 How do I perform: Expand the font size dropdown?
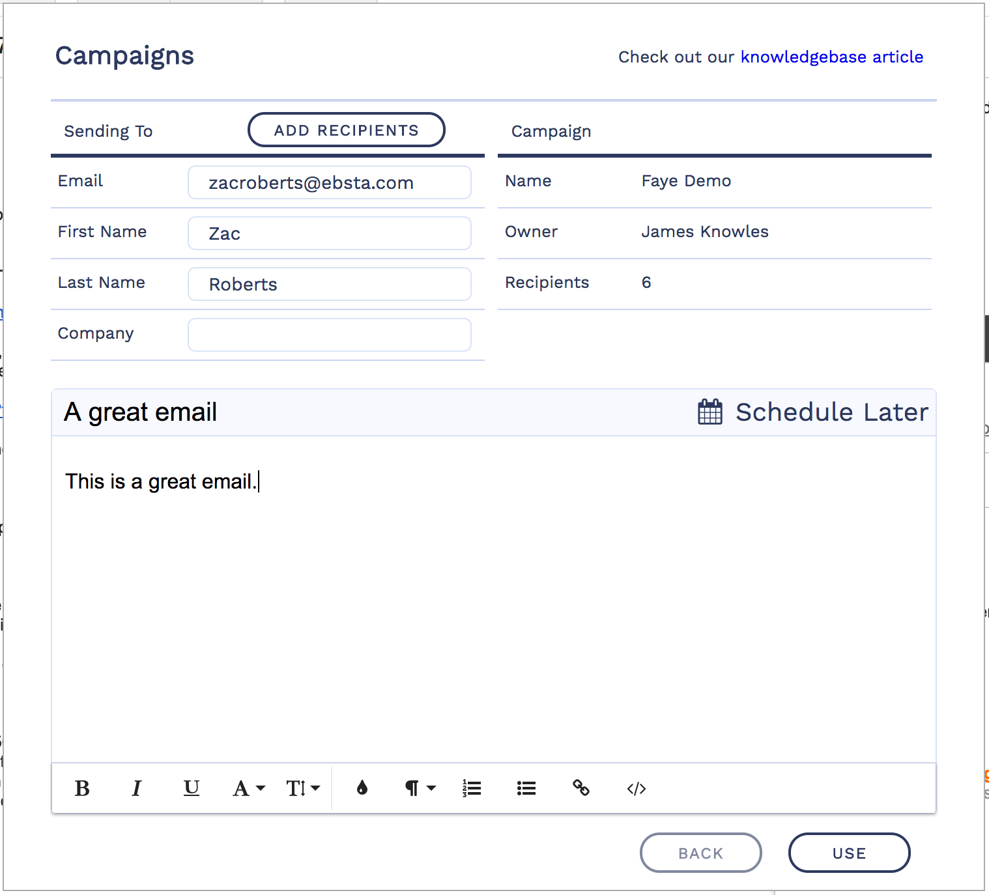tap(303, 788)
